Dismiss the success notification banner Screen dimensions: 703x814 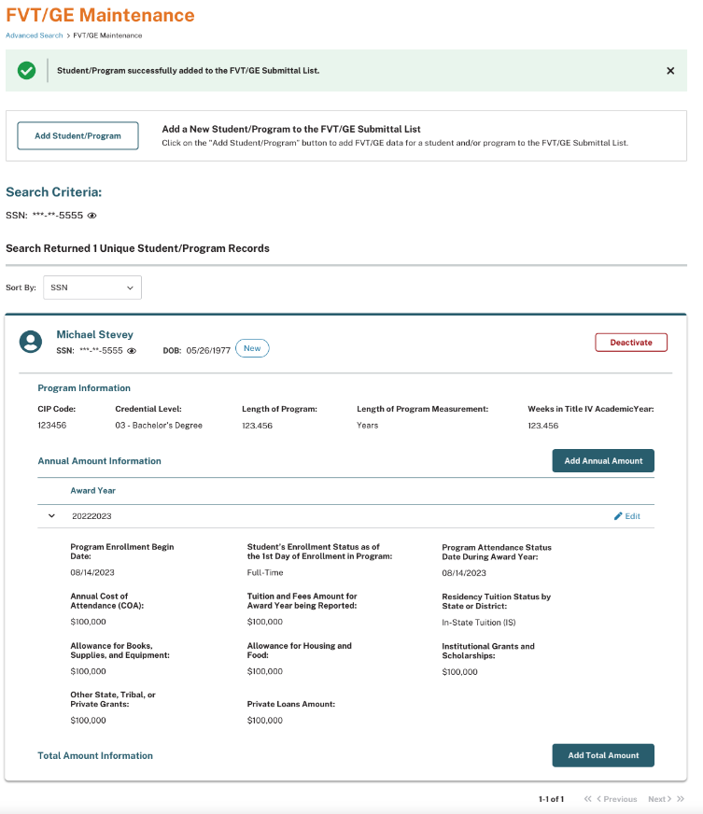670,71
